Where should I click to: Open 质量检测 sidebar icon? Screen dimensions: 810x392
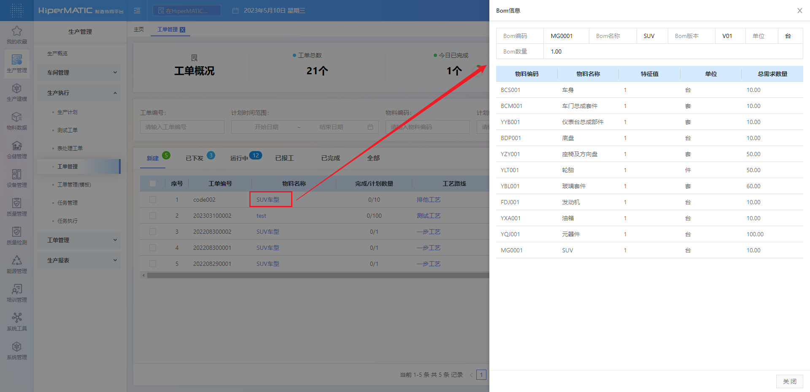click(x=17, y=232)
